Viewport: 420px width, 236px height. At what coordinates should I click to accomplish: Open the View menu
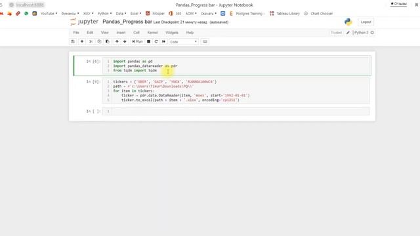click(x=105, y=33)
